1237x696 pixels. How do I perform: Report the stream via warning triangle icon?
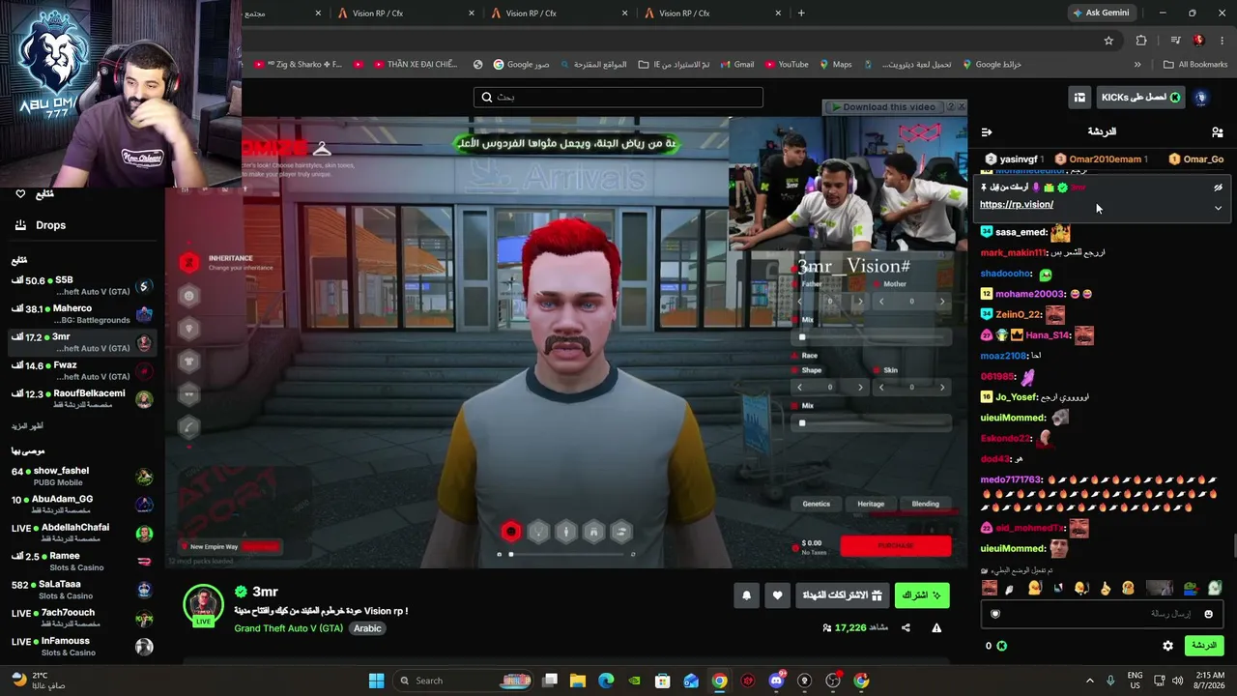click(x=936, y=627)
